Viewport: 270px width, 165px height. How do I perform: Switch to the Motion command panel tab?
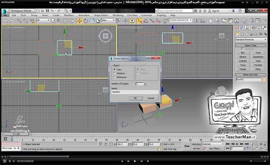tap(253, 28)
